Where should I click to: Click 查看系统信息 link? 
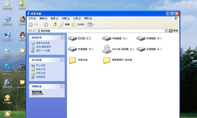coord(43,43)
